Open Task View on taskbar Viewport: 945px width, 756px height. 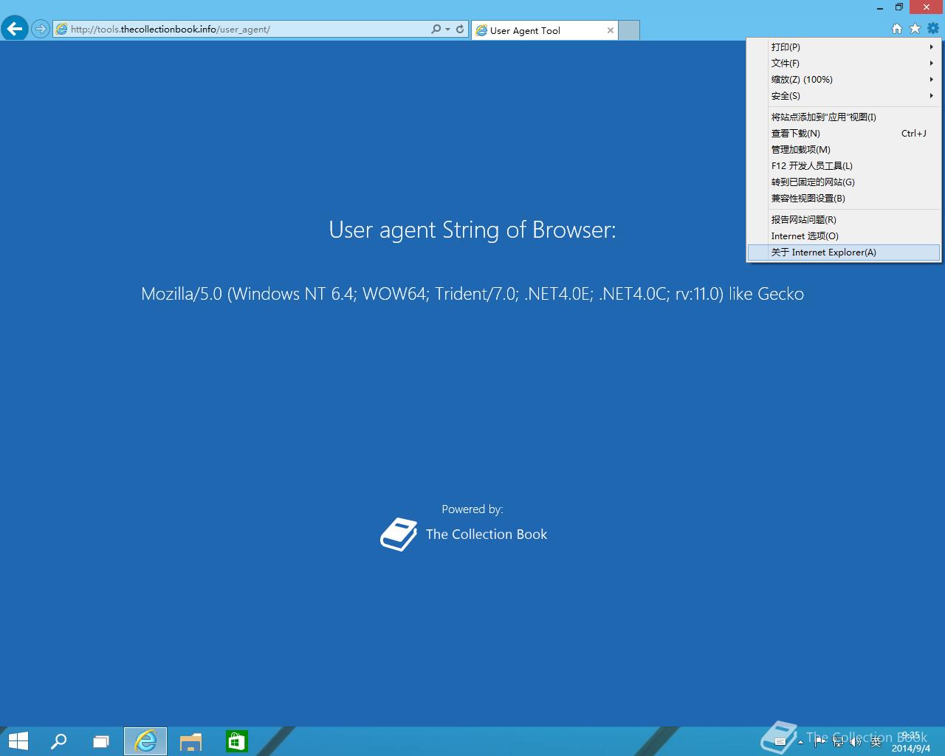[x=100, y=741]
